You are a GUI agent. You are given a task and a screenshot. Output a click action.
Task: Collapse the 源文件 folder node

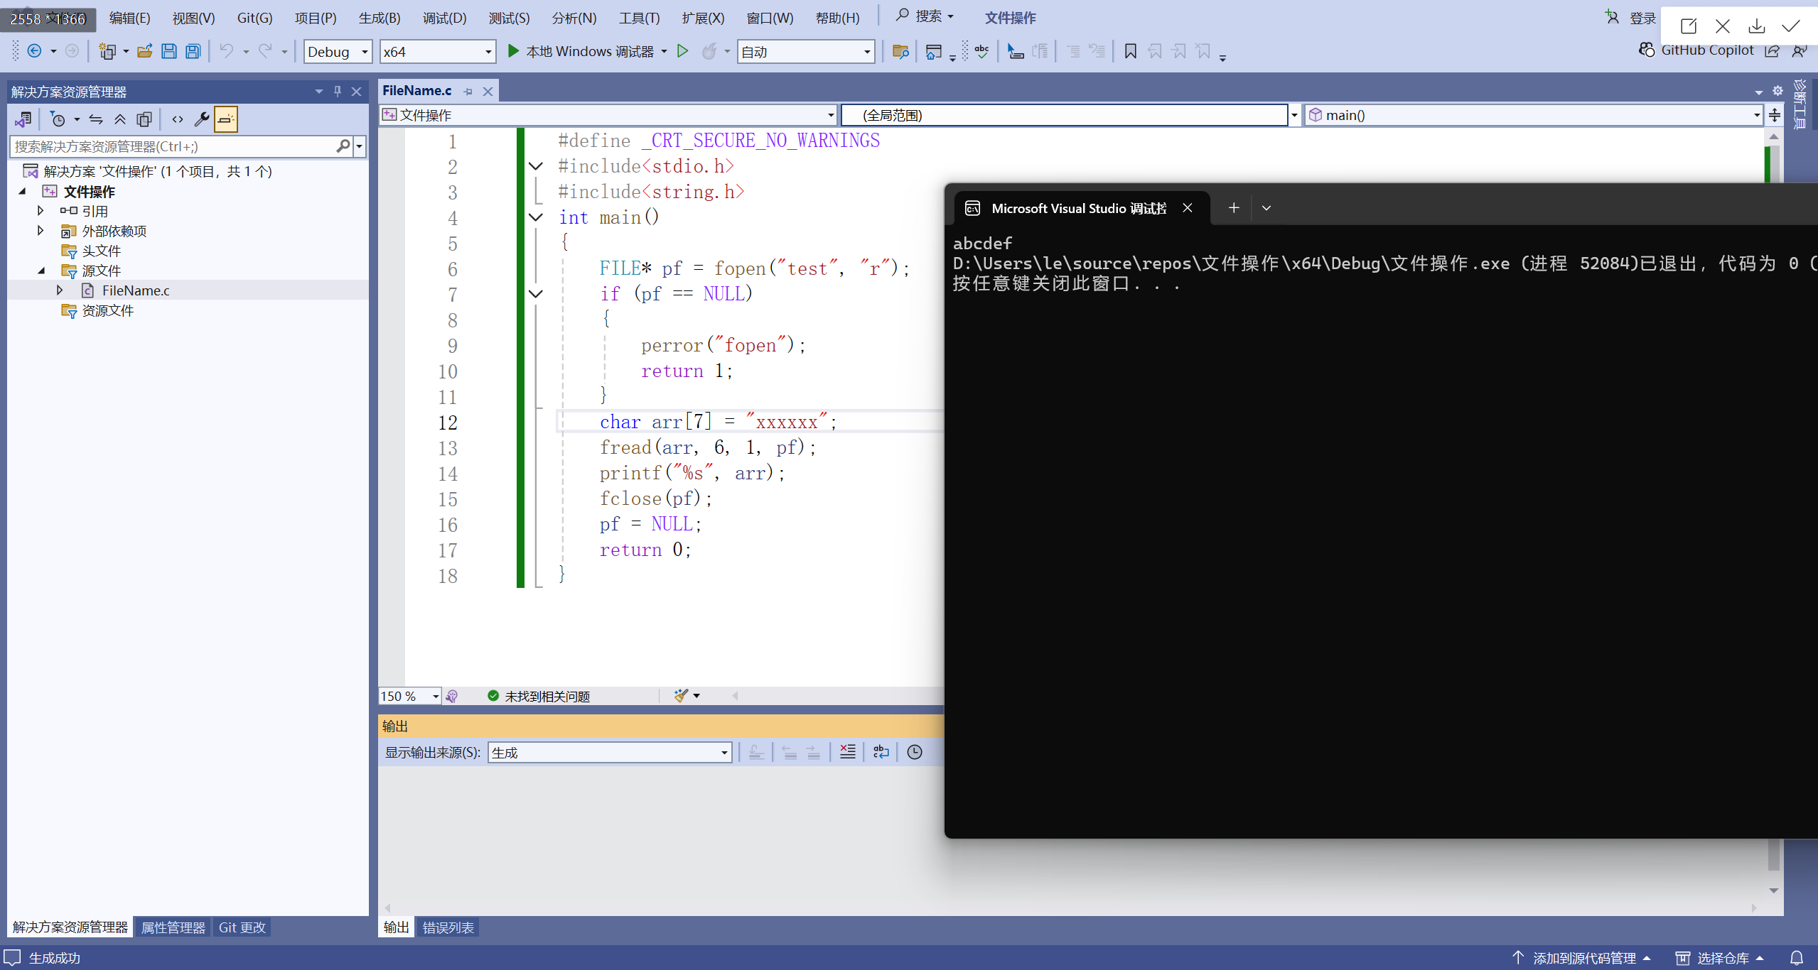pos(41,271)
